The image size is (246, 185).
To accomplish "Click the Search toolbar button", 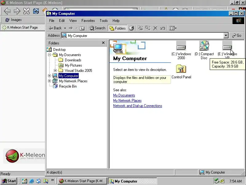I will (97, 28).
